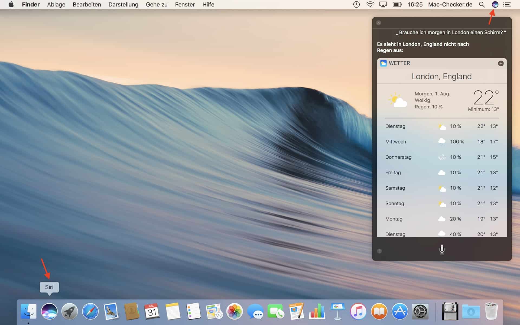
Task: Open Siri help question mark
Action: [379, 251]
